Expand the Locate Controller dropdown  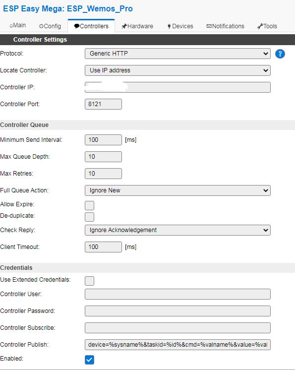177,70
